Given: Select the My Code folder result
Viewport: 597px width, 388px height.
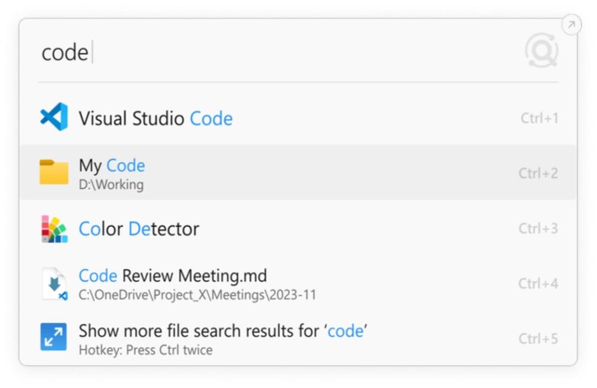Looking at the screenshot, I should [298, 172].
